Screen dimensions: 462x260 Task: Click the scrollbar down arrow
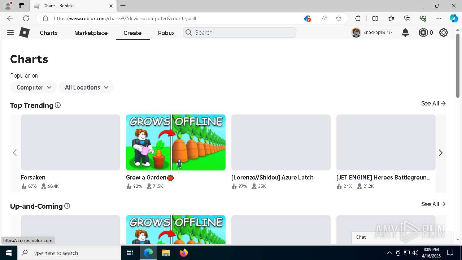coord(458,240)
